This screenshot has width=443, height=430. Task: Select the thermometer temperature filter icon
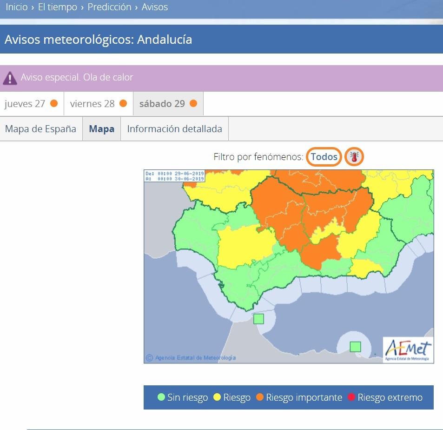[x=353, y=157]
